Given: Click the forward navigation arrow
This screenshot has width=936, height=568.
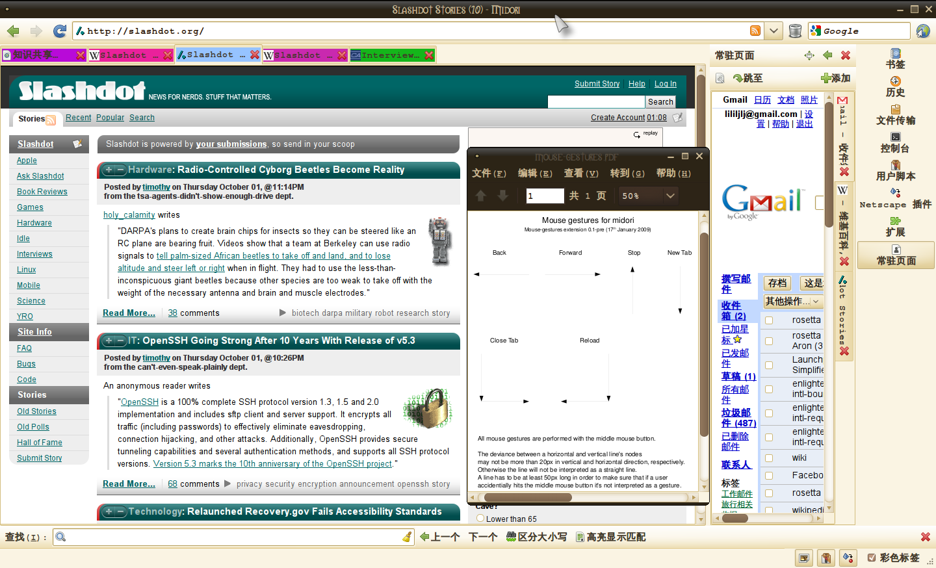Looking at the screenshot, I should [36, 31].
